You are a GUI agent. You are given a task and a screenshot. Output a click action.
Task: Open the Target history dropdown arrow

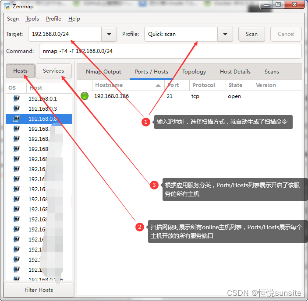click(109, 34)
